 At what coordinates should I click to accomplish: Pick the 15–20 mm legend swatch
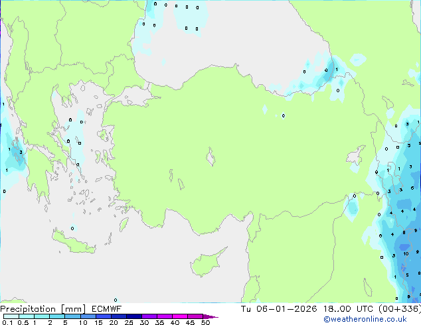coord(104,316)
